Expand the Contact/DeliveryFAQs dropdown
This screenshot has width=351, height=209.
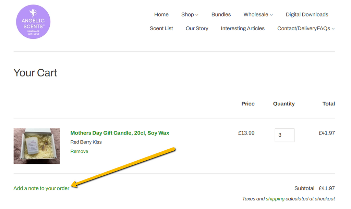click(x=306, y=28)
